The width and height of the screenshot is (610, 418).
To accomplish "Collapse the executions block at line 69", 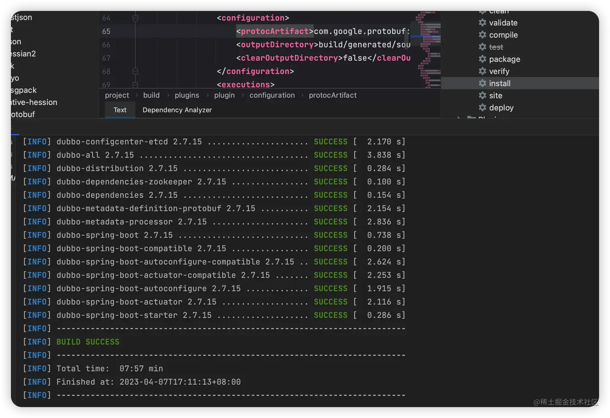I will 135,85.
